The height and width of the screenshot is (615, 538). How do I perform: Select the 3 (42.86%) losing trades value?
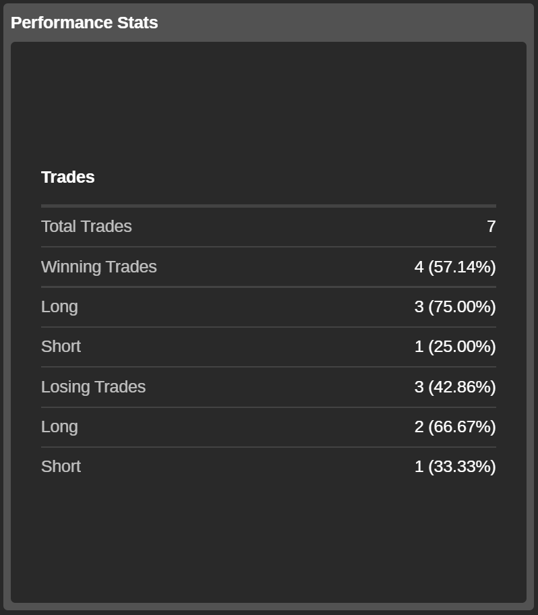coord(454,387)
